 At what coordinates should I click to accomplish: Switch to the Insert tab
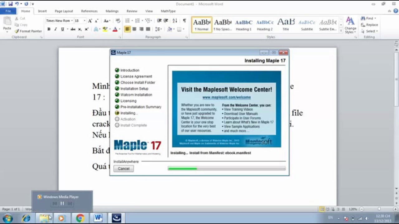42,11
